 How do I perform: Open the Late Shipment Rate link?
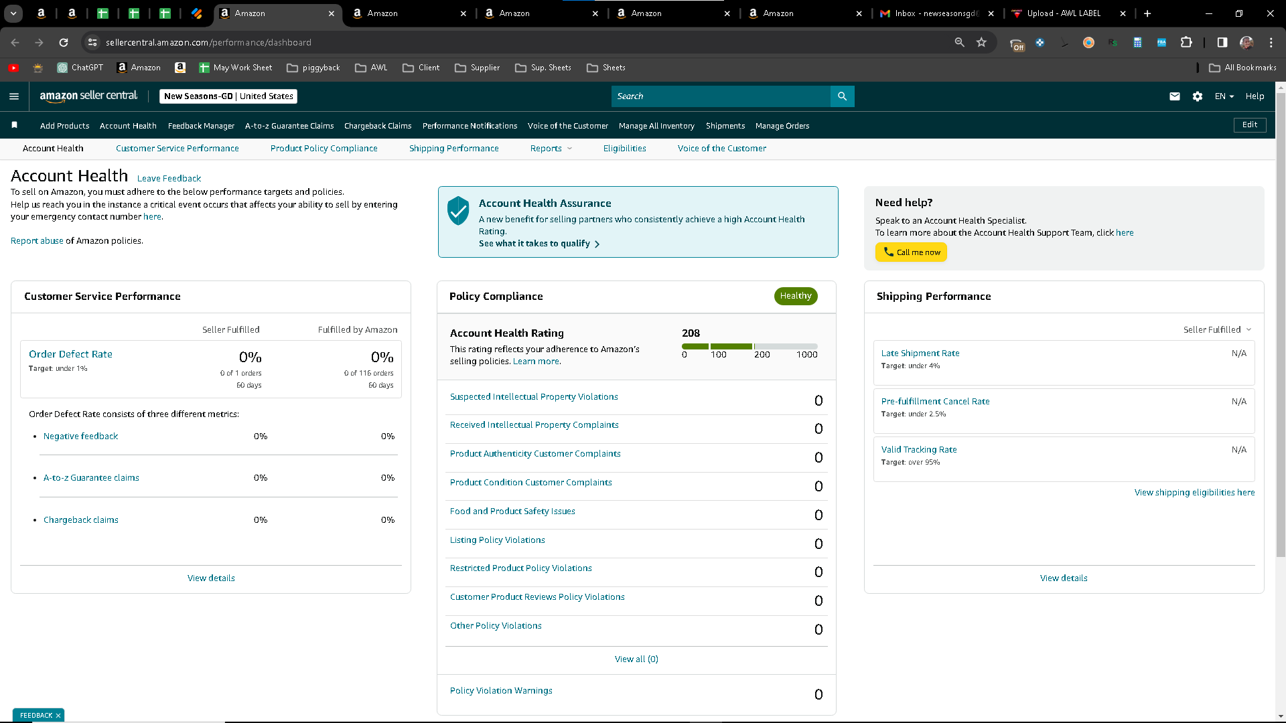click(920, 353)
